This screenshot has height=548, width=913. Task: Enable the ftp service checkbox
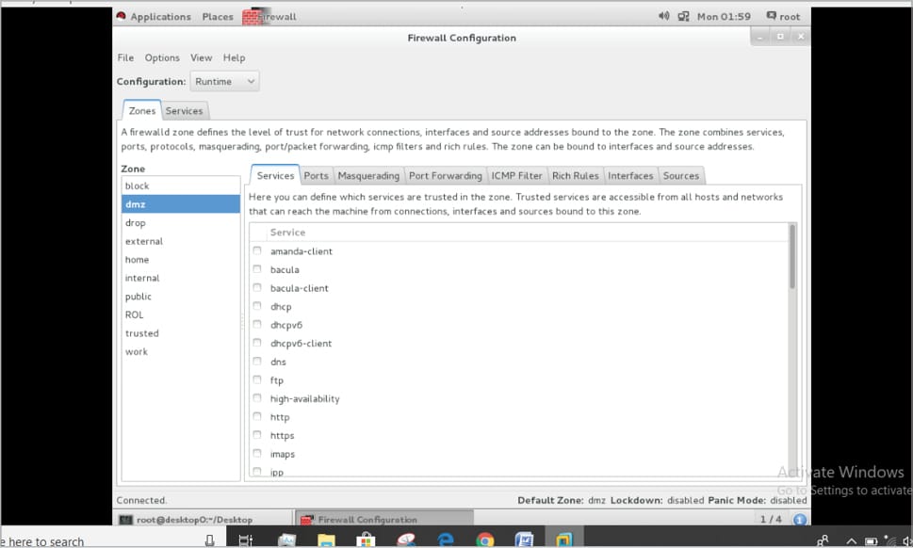pos(257,380)
